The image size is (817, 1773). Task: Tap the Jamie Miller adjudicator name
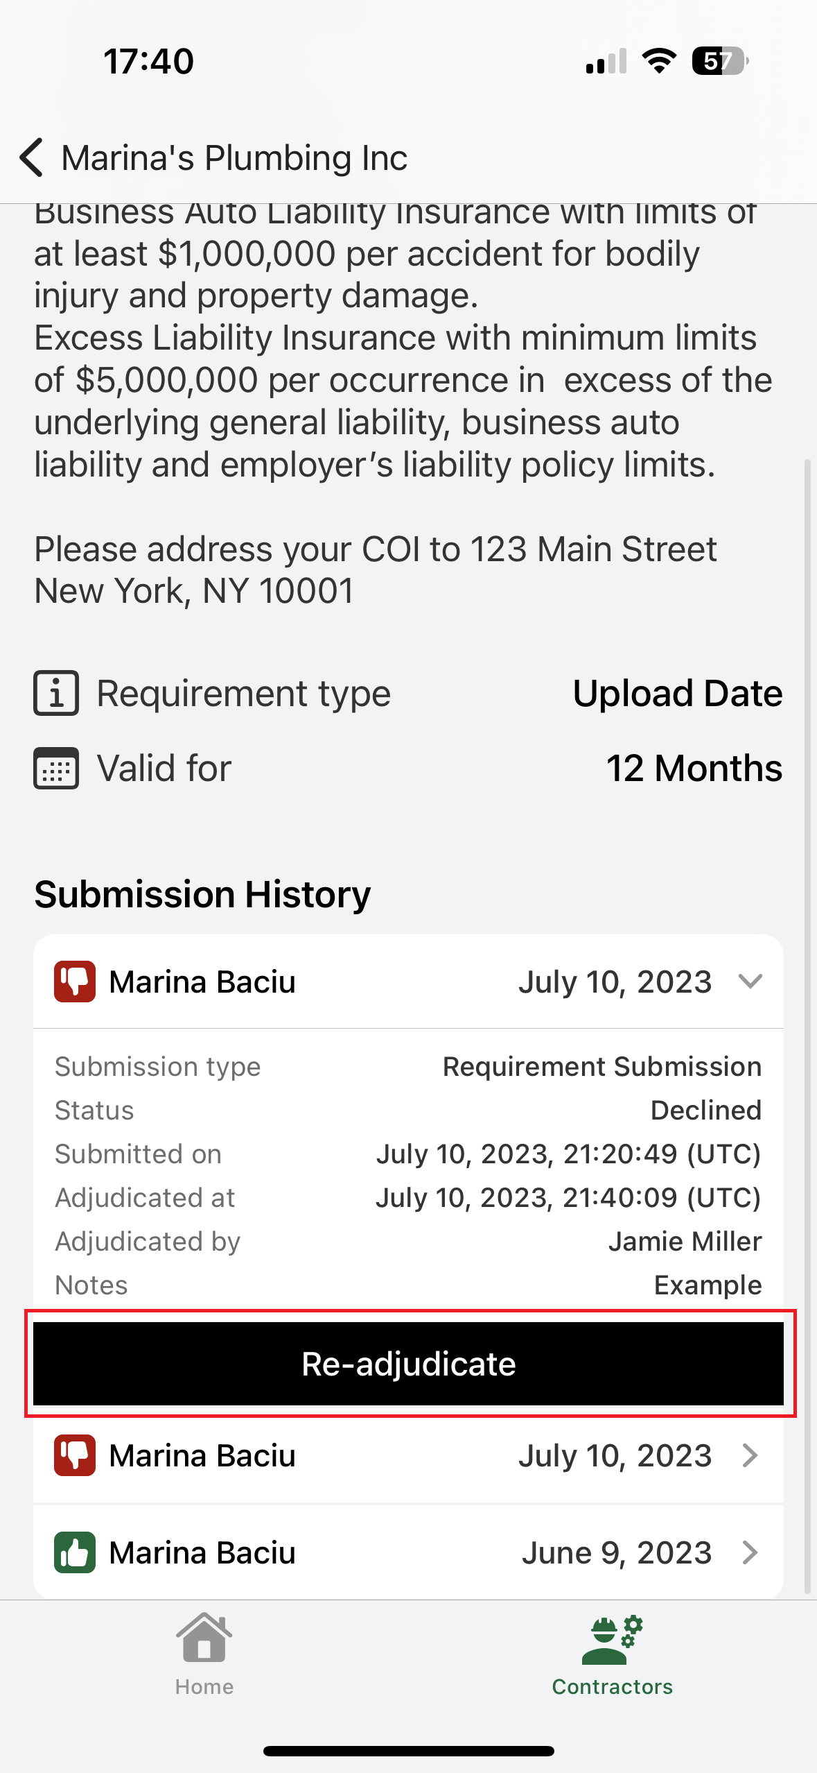(x=685, y=1242)
